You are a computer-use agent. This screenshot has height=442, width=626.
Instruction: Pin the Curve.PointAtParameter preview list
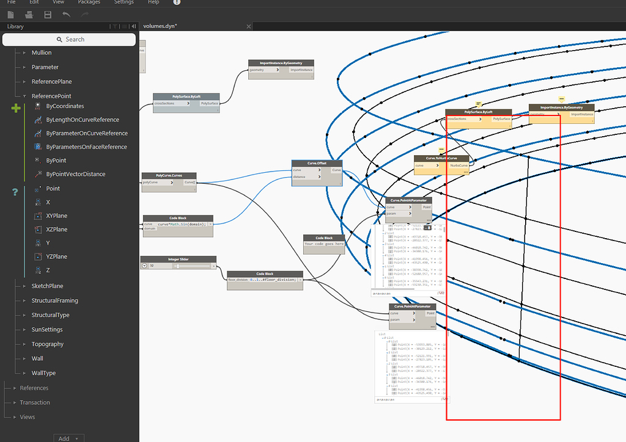(428, 227)
